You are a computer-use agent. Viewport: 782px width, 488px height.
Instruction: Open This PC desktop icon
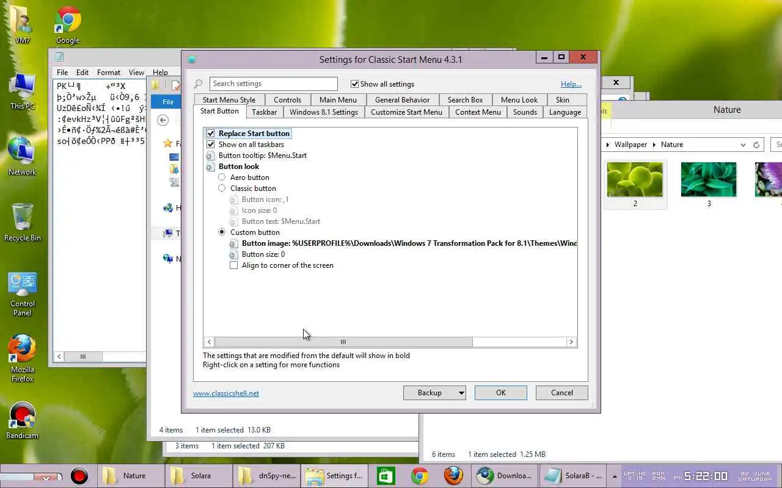click(x=23, y=91)
